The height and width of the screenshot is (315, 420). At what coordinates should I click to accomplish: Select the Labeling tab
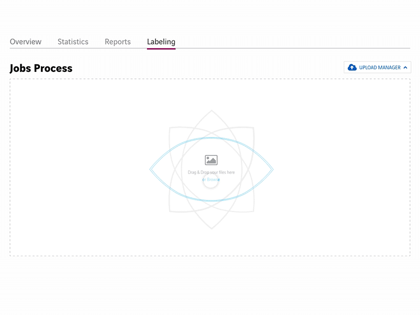point(161,42)
